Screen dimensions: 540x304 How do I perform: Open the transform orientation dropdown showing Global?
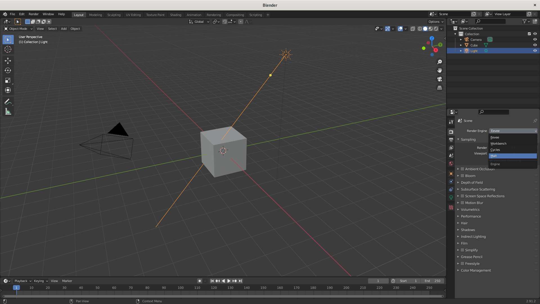pos(199,22)
